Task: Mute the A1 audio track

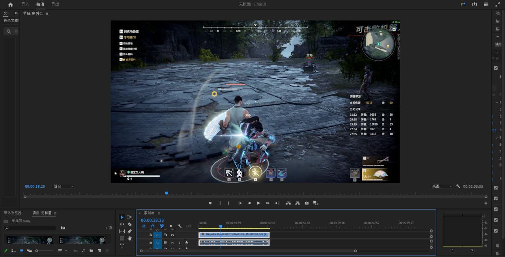Action: point(172,242)
